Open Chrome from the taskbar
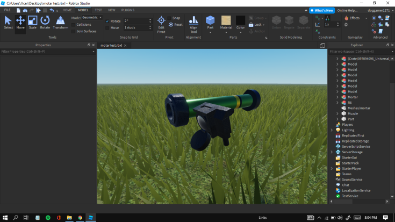The image size is (395, 222). pos(80,218)
